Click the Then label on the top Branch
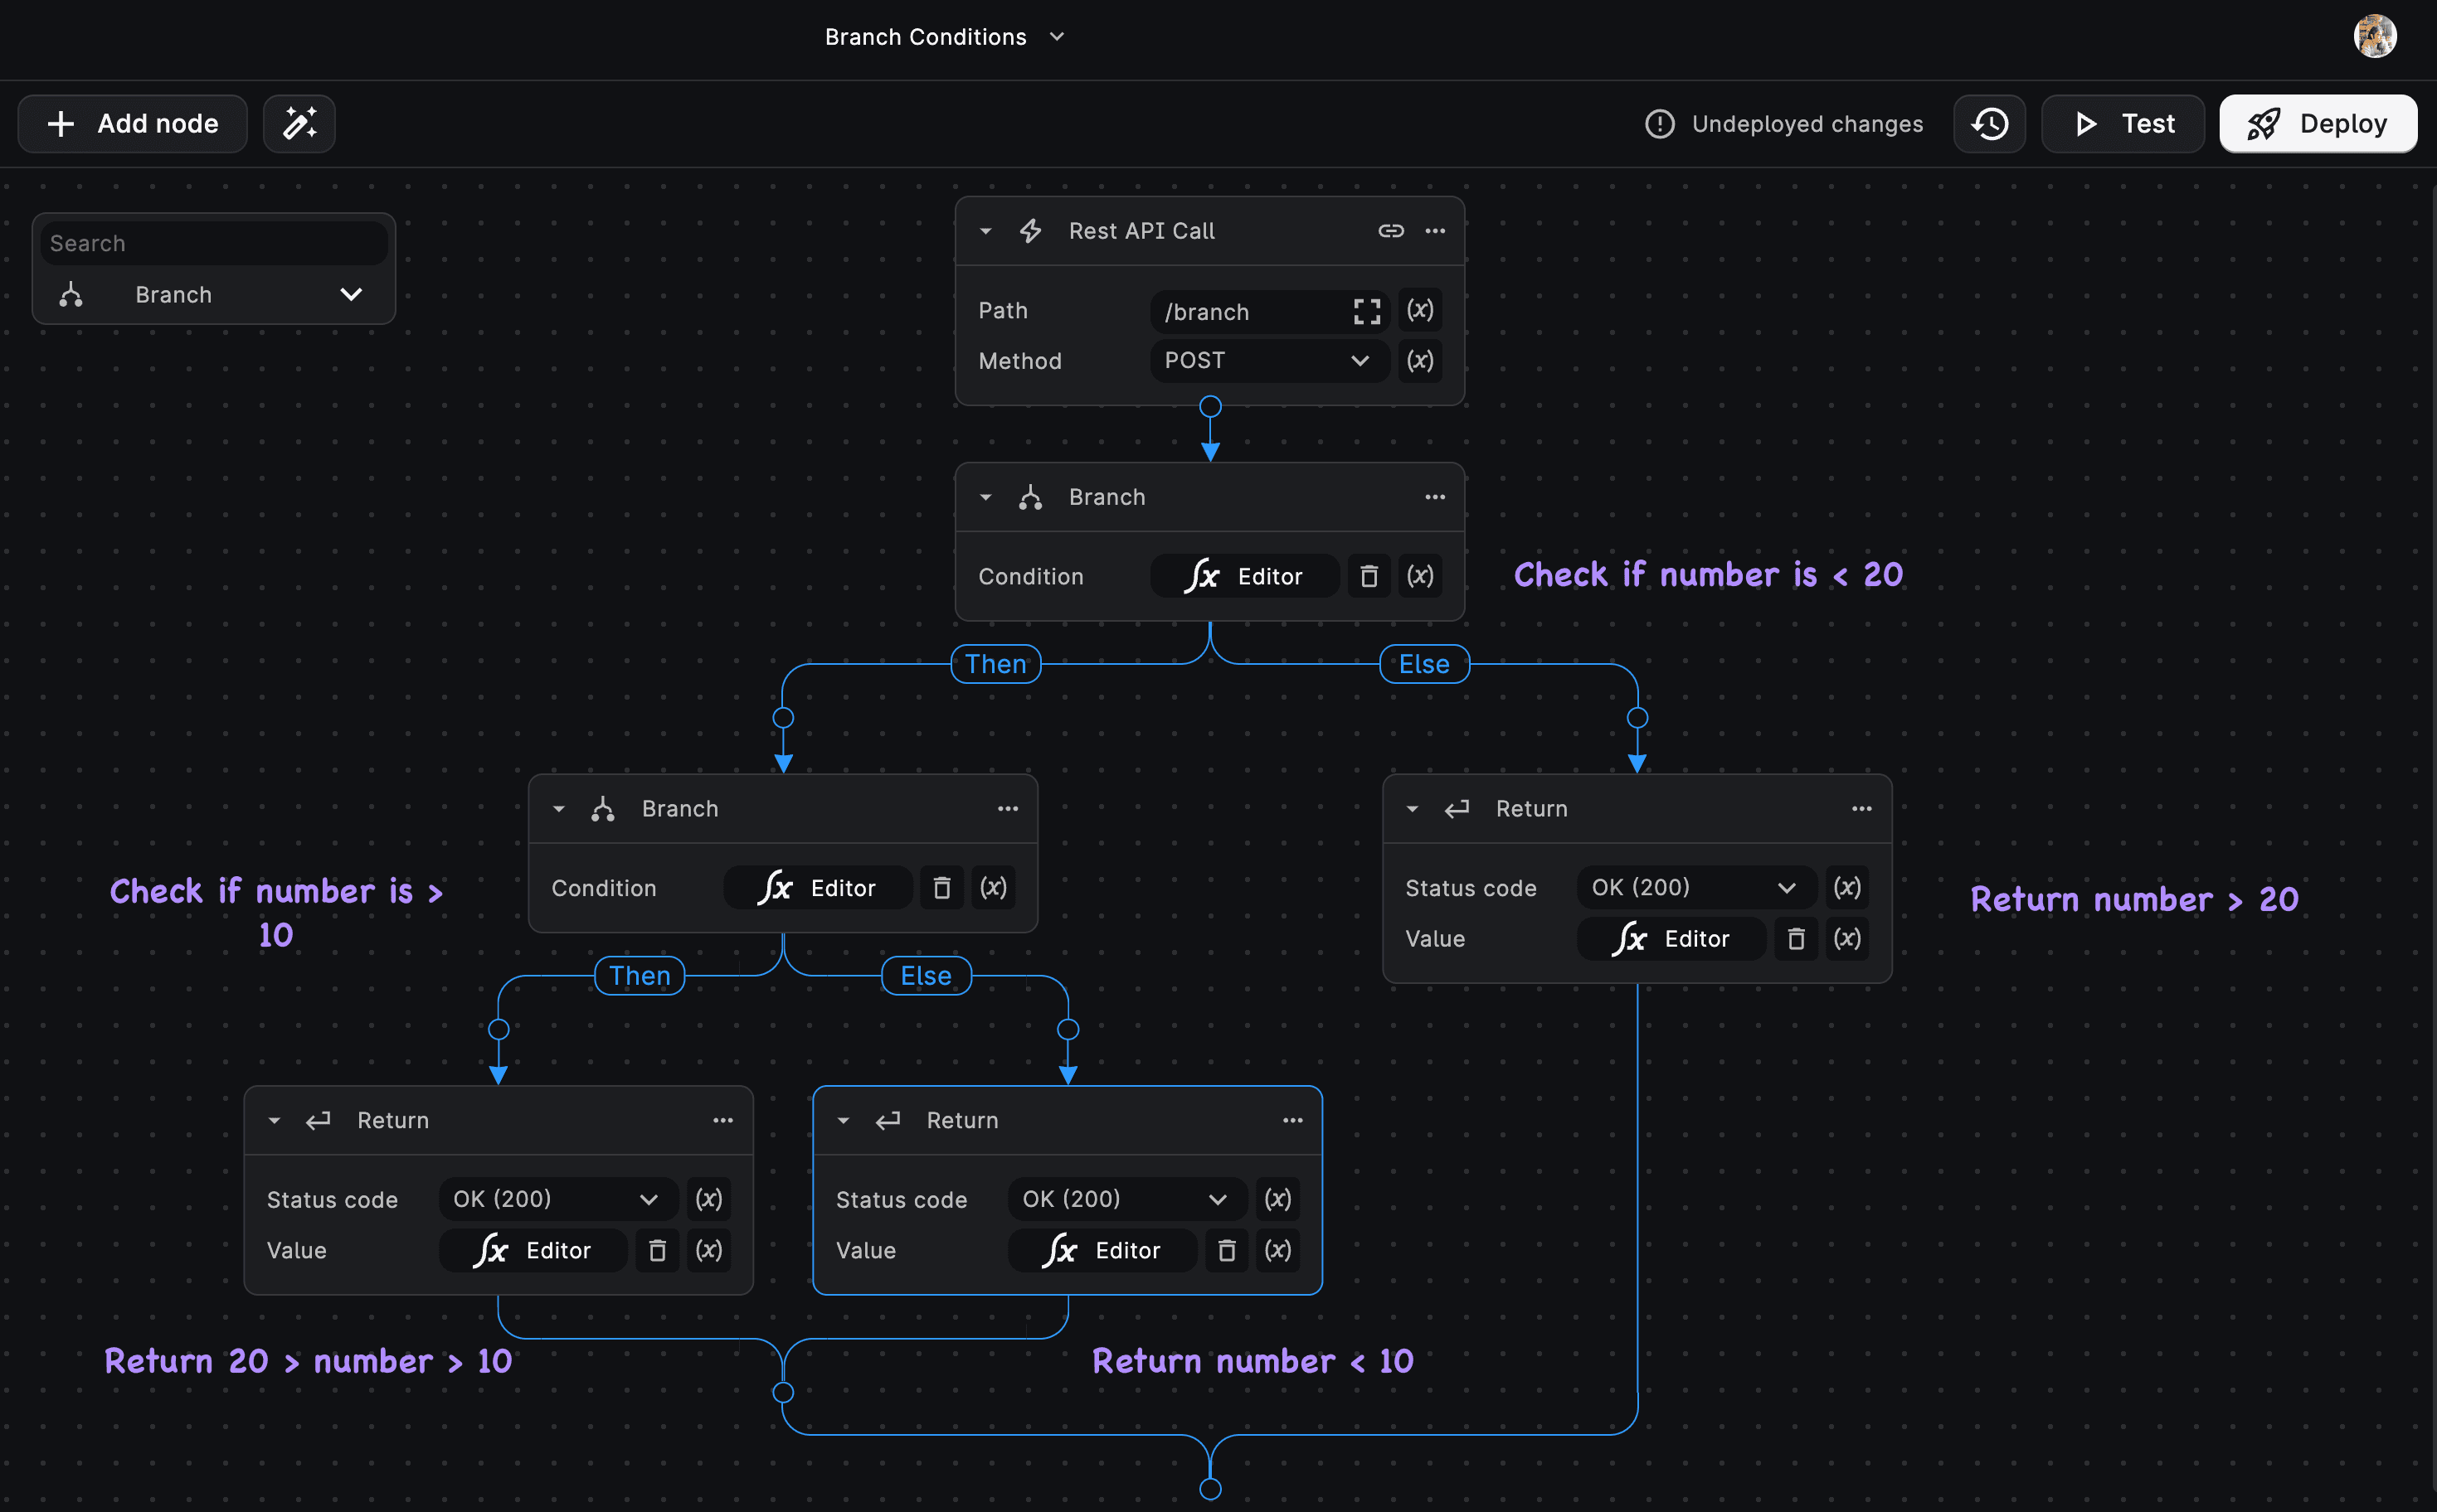The image size is (2437, 1512). [995, 664]
